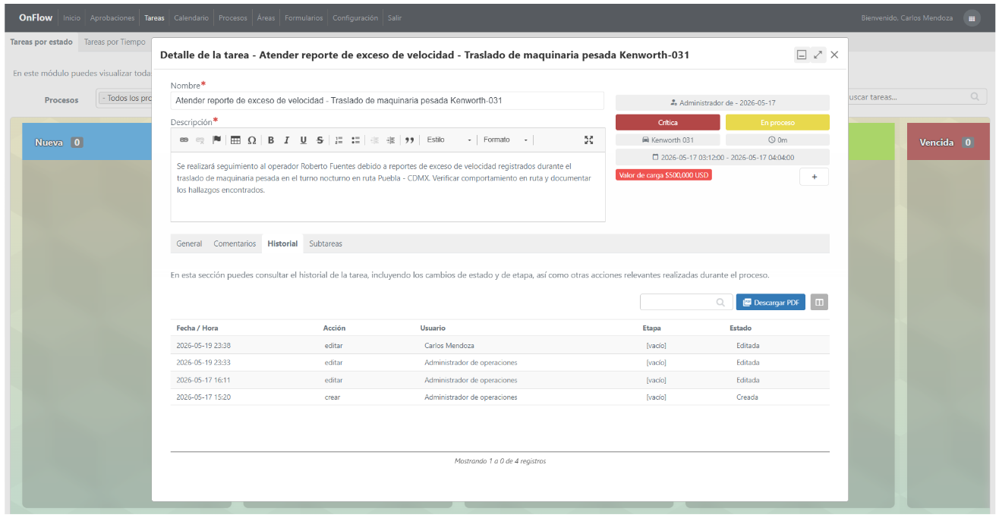999x518 pixels.
Task: Click the Valor de carga $500,000 USD tag
Action: [x=664, y=174]
